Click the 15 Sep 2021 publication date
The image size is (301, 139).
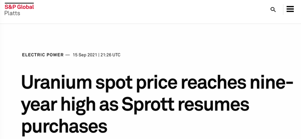pos(85,55)
